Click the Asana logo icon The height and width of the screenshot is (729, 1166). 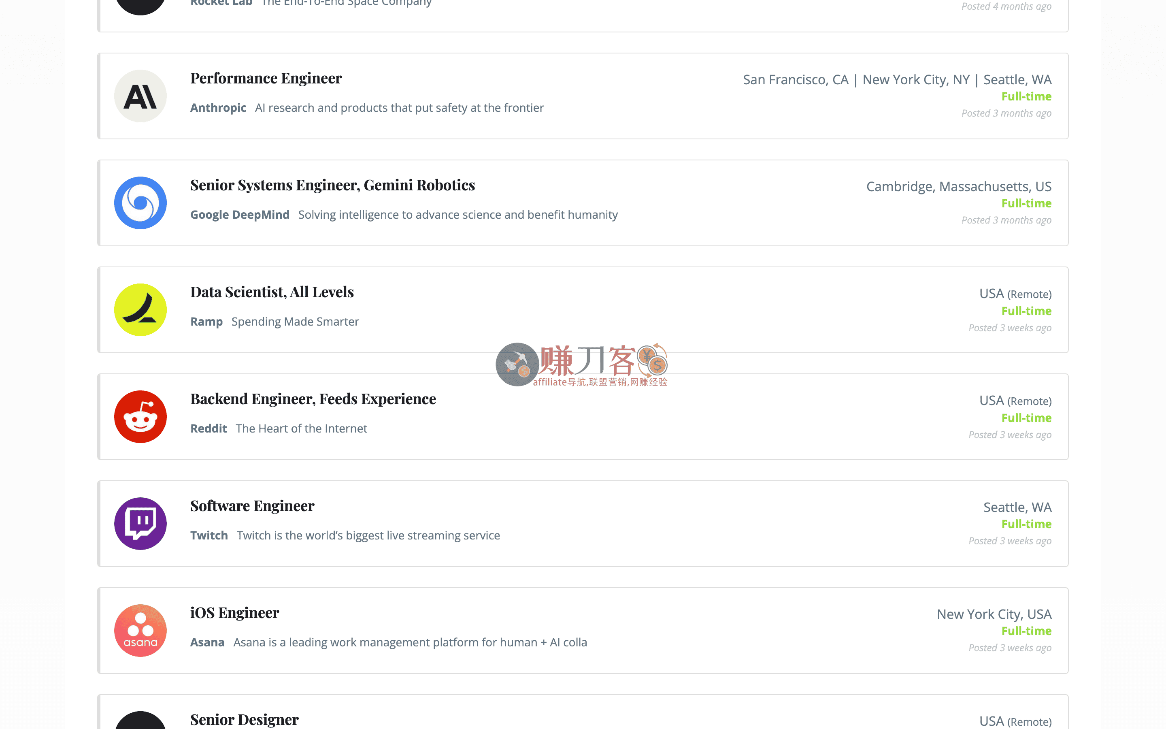140,631
